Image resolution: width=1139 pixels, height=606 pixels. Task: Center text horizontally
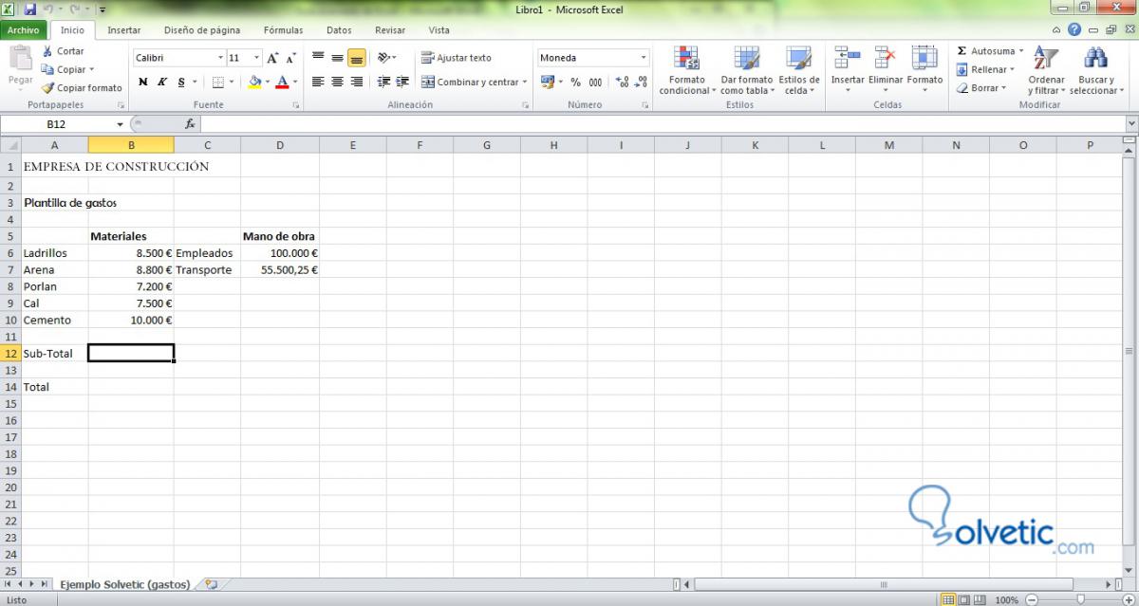pos(337,82)
